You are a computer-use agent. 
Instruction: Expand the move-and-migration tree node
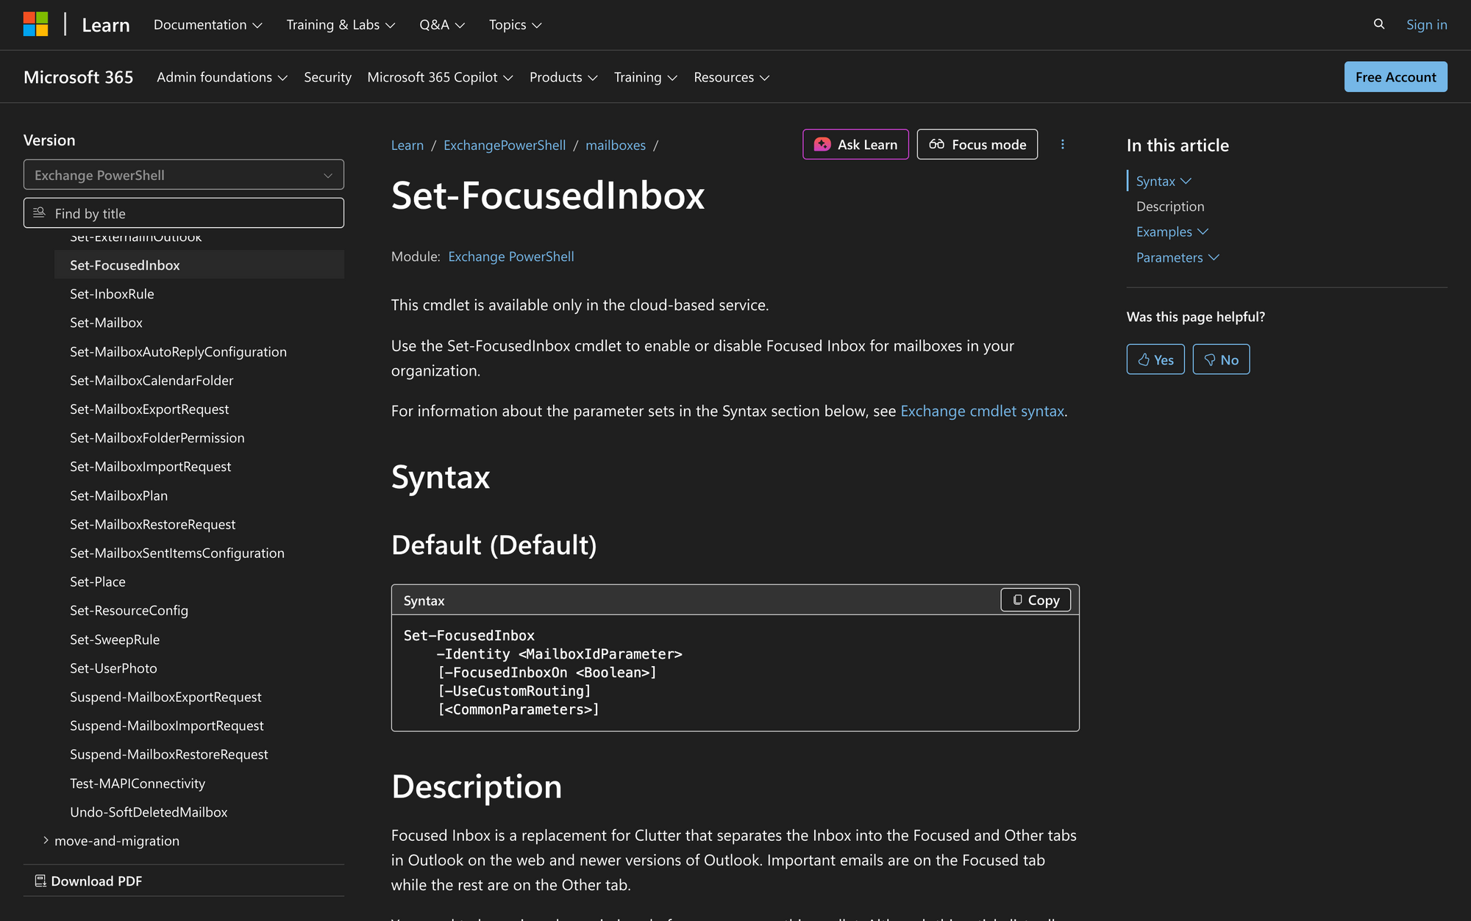46,840
